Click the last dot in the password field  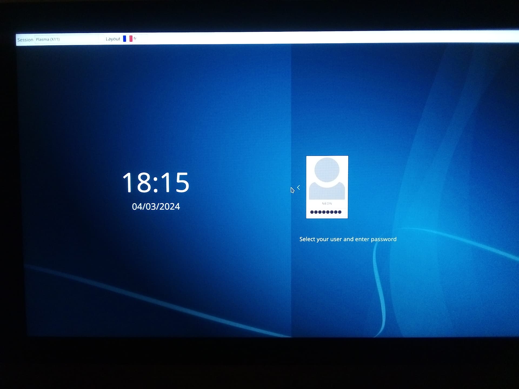(x=340, y=212)
